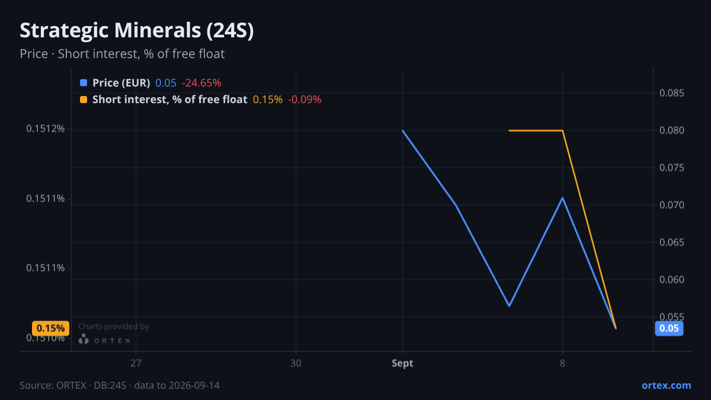Open the ortex.com link
Image resolution: width=711 pixels, height=400 pixels.
click(x=666, y=385)
